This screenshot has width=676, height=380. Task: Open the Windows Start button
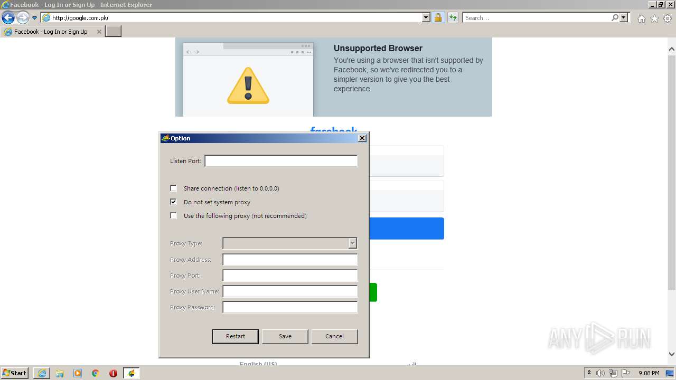[x=15, y=373]
